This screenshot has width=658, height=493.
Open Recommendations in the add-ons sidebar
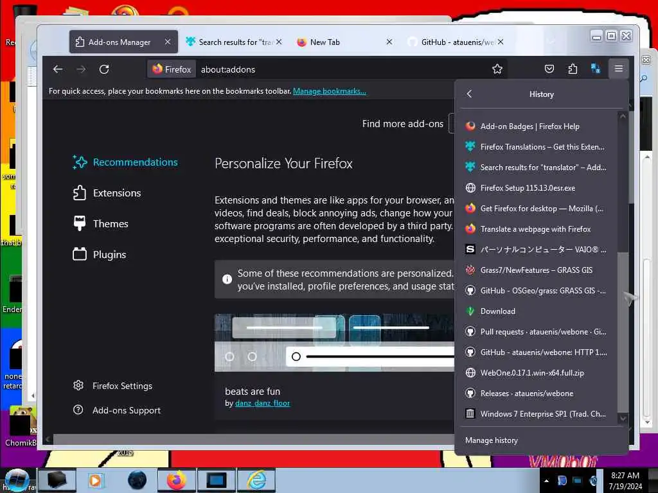(x=125, y=162)
